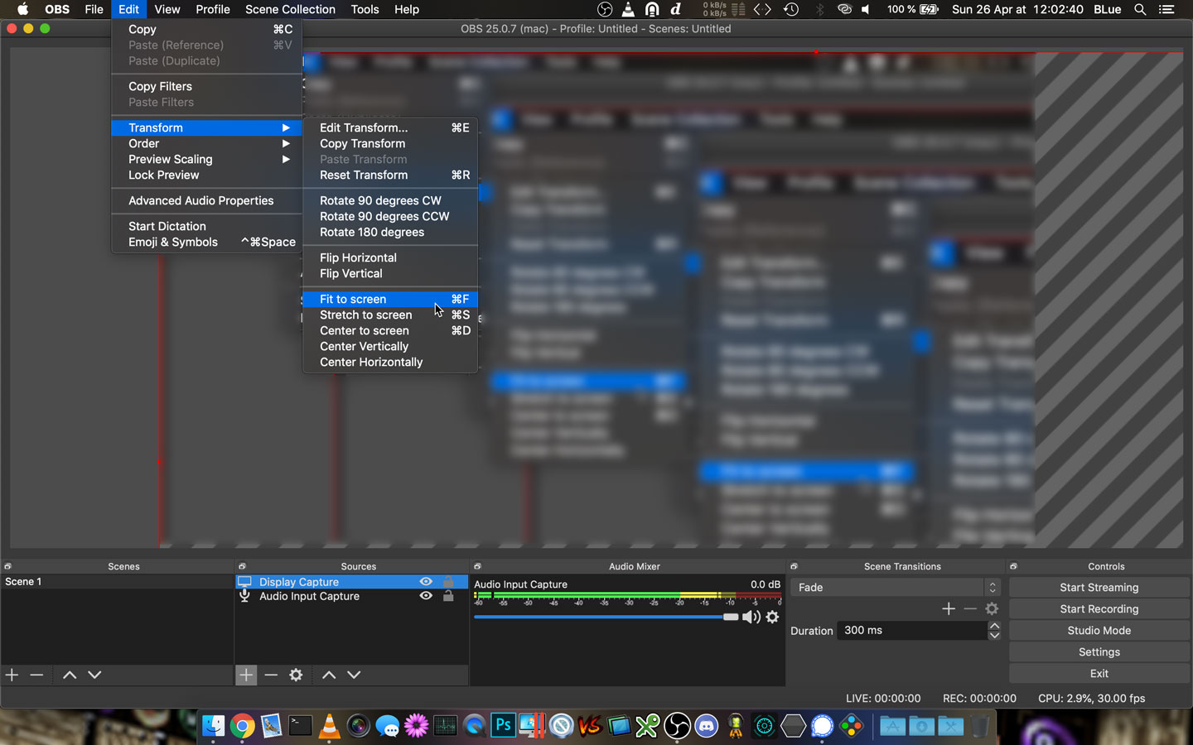Pop out the Scene Transitions dock panel

(x=794, y=567)
